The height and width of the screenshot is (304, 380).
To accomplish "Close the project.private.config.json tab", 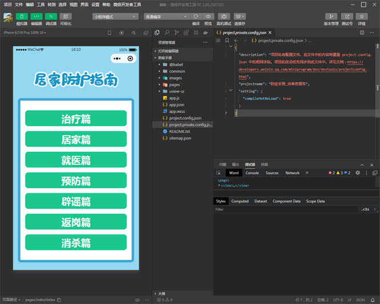I will (x=270, y=33).
